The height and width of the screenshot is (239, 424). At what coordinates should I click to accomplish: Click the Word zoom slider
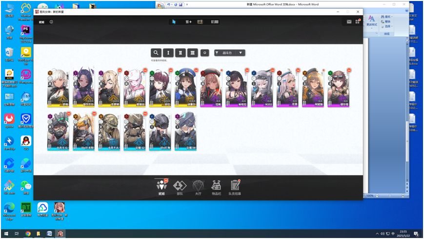click(390, 196)
